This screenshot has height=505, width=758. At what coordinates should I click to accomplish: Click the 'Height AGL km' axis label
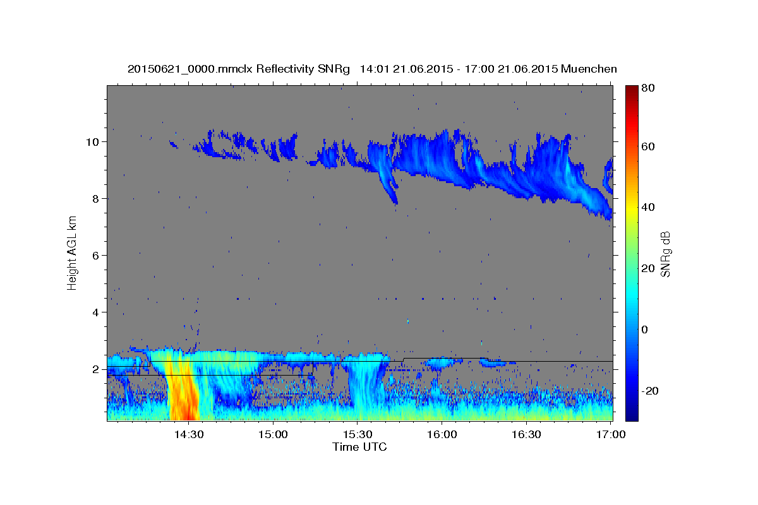click(73, 252)
